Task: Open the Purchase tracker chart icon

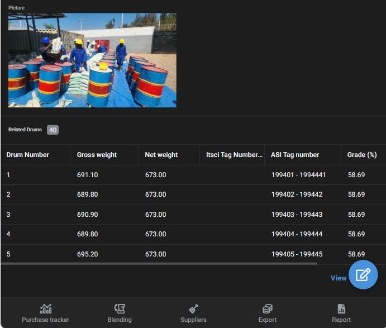Action: pos(46,309)
